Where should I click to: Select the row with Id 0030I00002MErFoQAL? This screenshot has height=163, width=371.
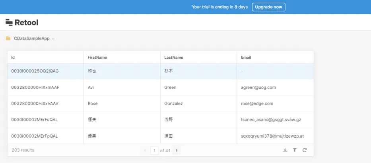(x=35, y=120)
